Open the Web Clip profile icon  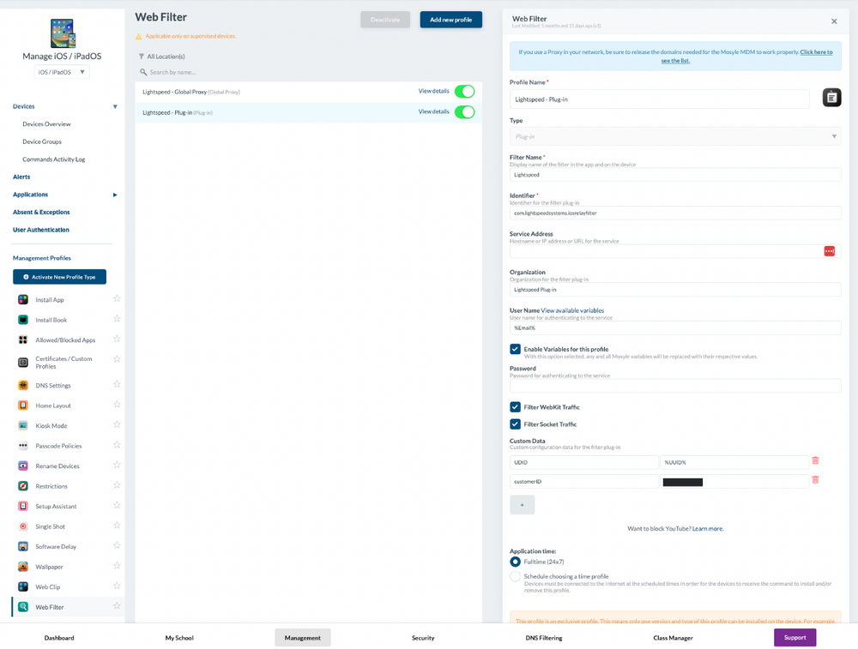pos(23,586)
